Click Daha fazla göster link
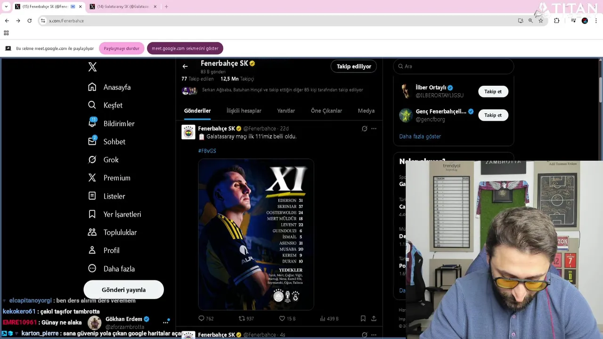The width and height of the screenshot is (603, 339). (x=420, y=136)
